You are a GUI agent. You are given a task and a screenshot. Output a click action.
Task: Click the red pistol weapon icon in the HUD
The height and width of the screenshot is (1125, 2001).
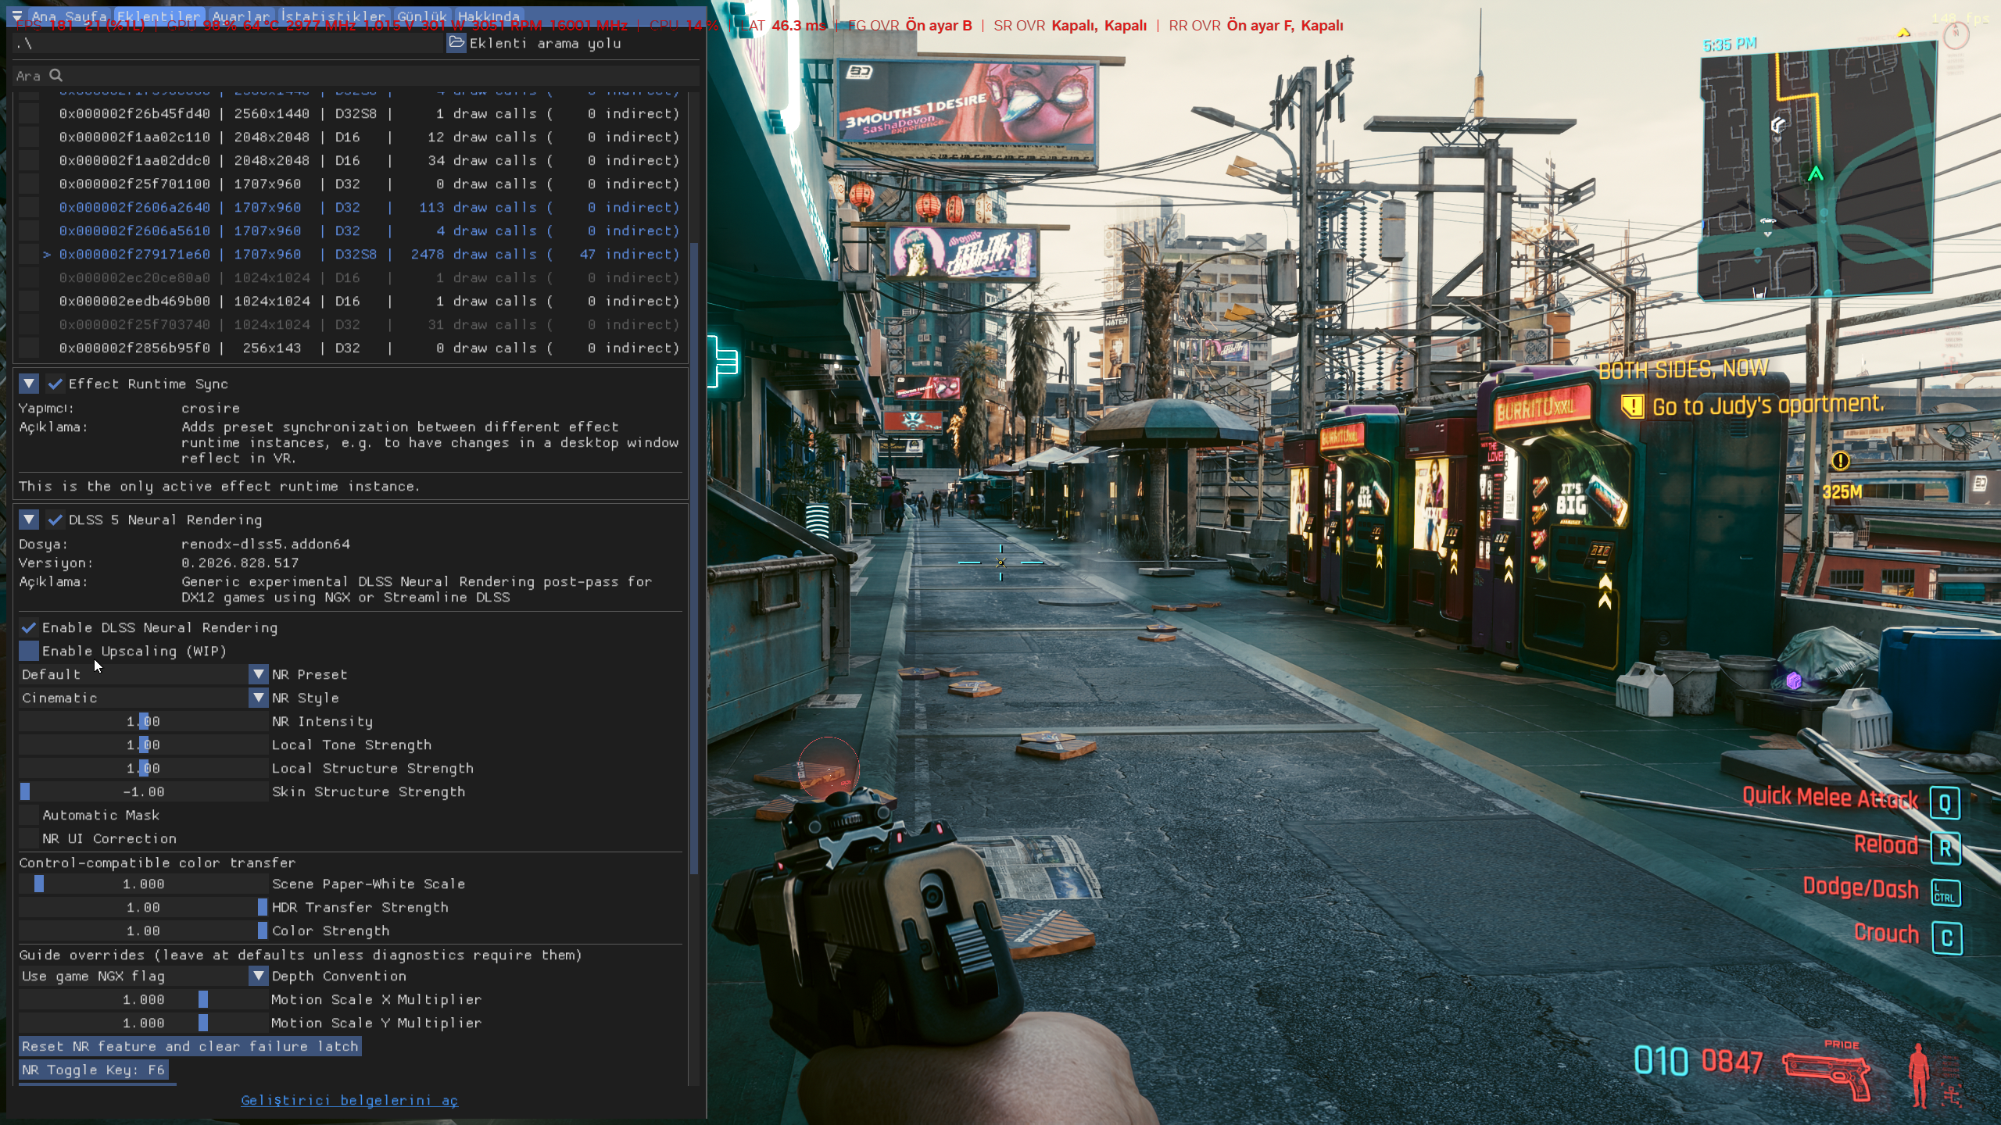pos(1828,1077)
